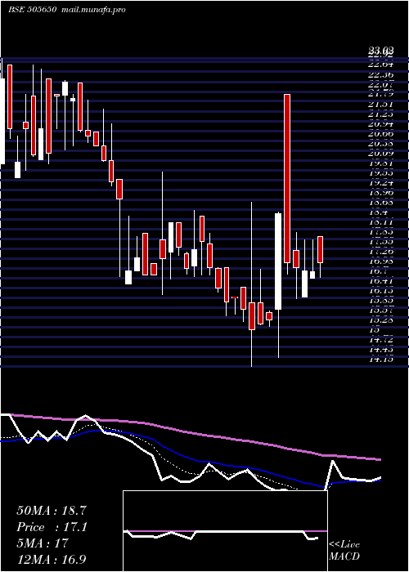This screenshot has height=572, width=409.
Task: Click the 22.64 price axis label
Action: (x=381, y=65)
